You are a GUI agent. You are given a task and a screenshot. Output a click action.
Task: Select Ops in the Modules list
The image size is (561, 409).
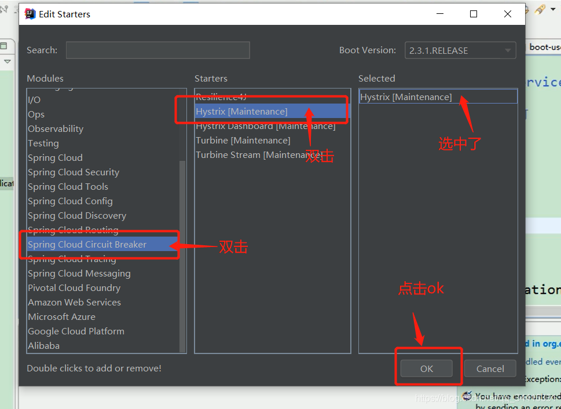tap(103, 115)
